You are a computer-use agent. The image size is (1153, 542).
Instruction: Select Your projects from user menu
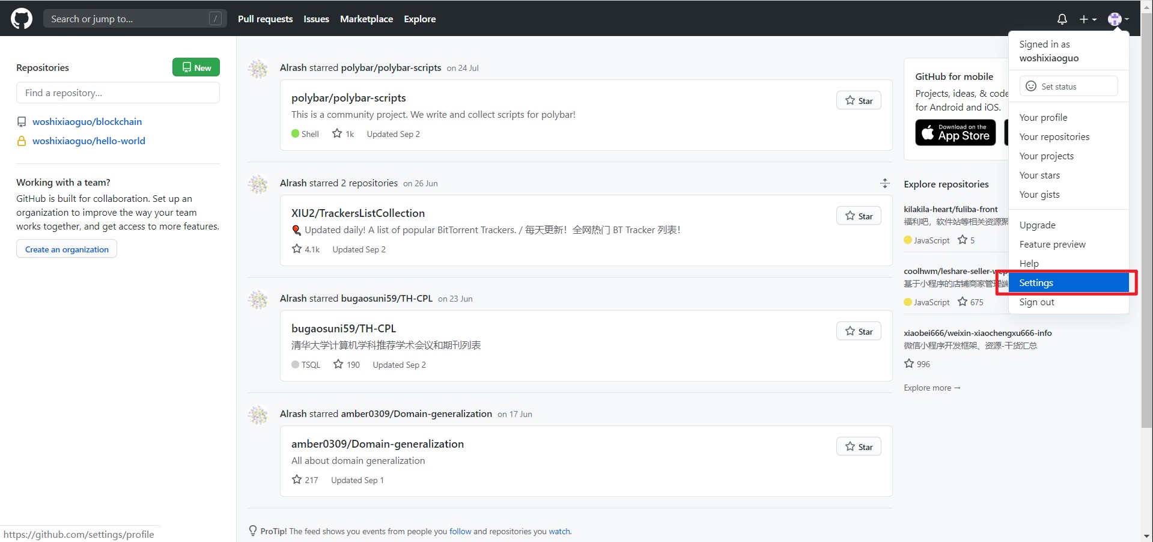point(1068,156)
